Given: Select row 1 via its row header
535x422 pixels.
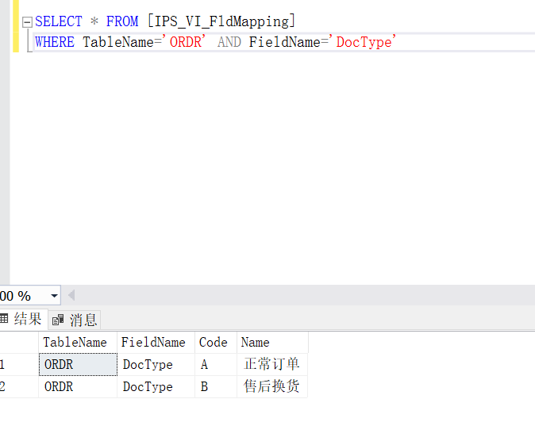Looking at the screenshot, I should point(19,364).
